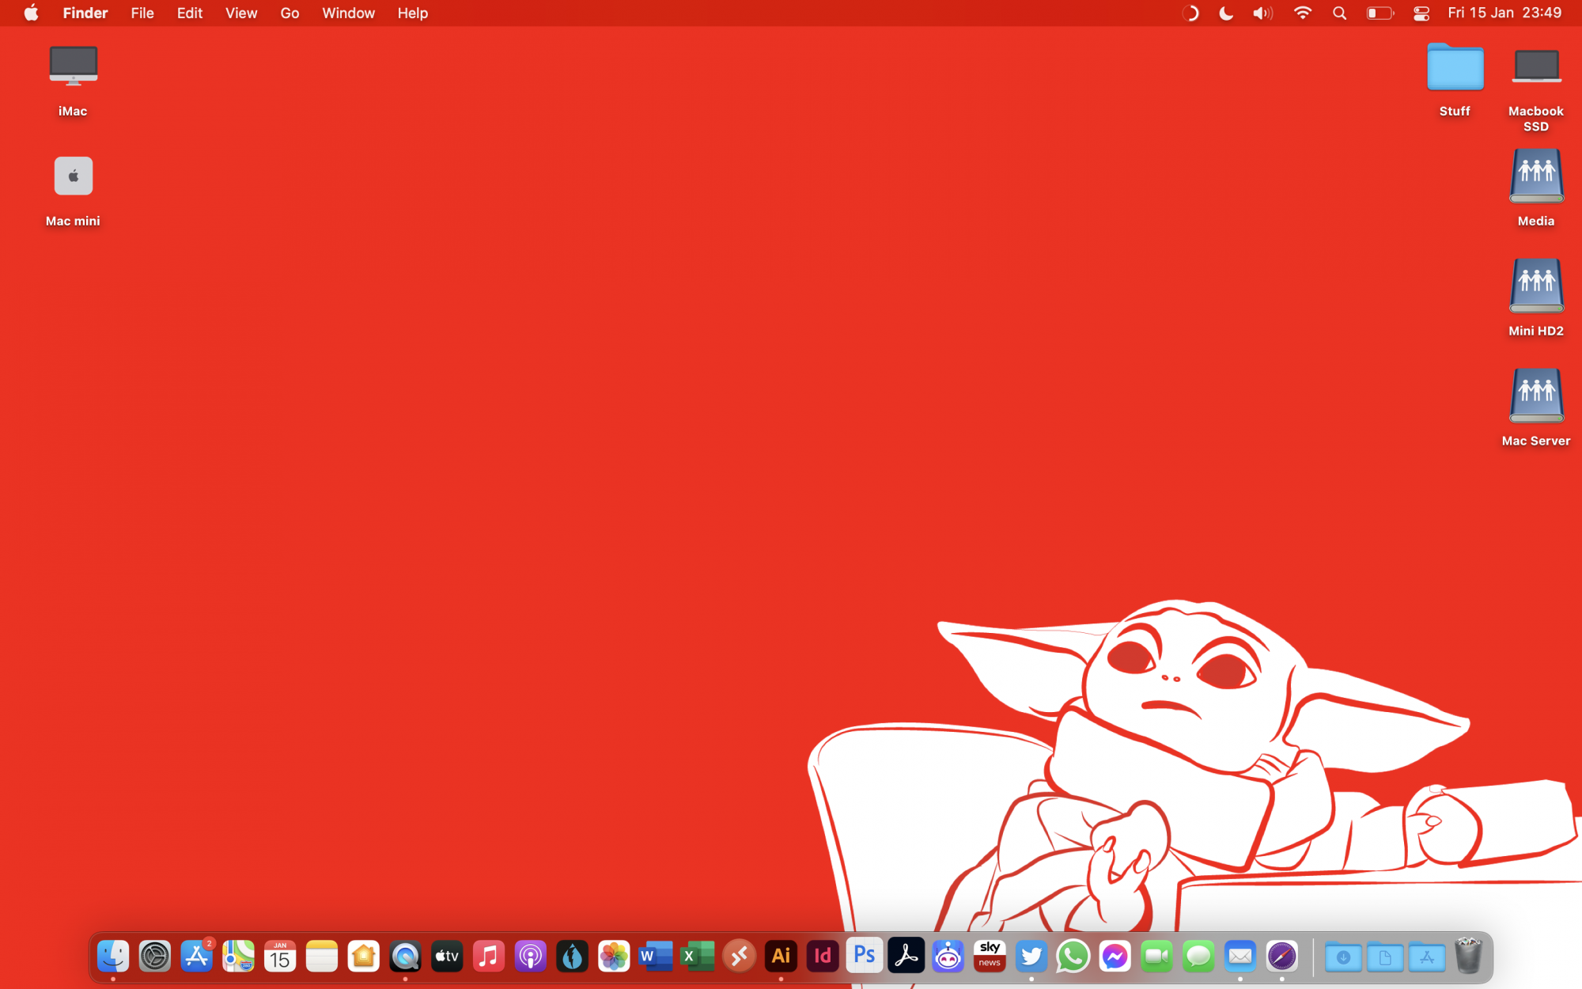Viewport: 1582px width, 989px height.
Task: Open the View menu
Action: click(x=241, y=13)
